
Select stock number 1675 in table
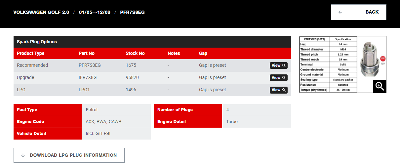point(131,65)
